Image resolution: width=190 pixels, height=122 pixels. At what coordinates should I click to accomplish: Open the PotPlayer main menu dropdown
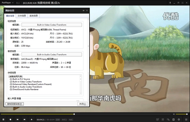click(8, 3)
